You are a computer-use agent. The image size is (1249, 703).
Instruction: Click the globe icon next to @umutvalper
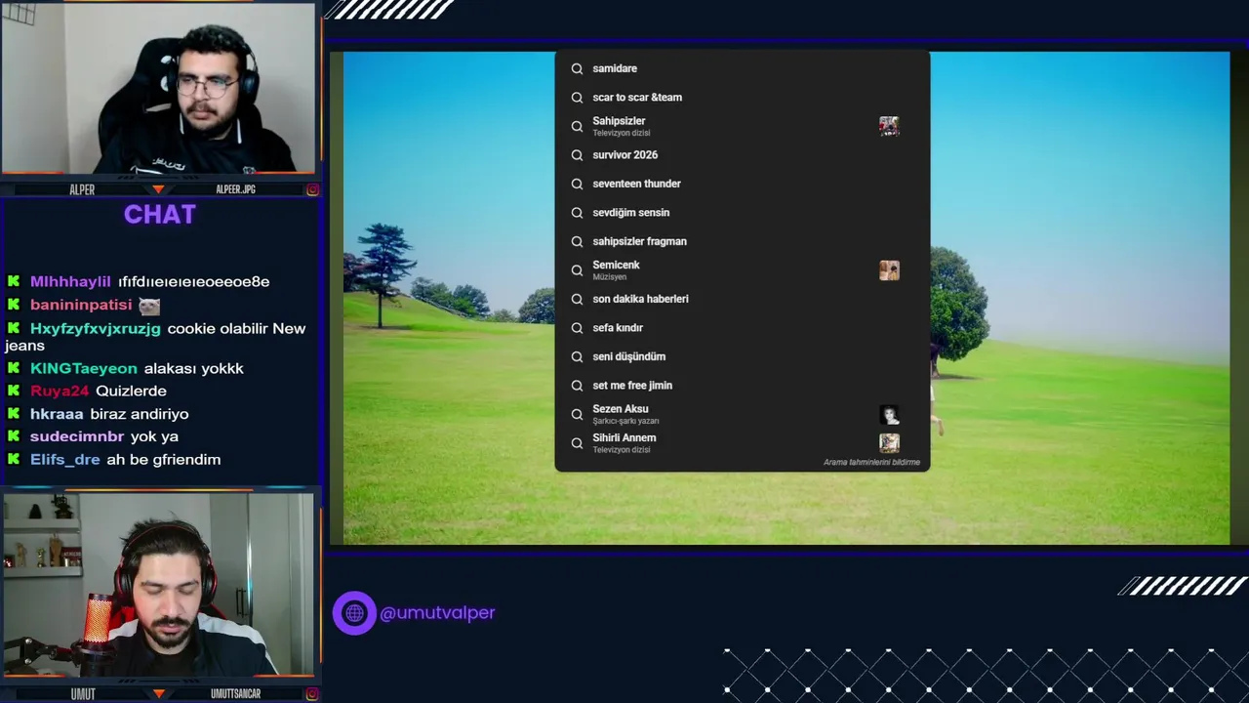click(354, 613)
